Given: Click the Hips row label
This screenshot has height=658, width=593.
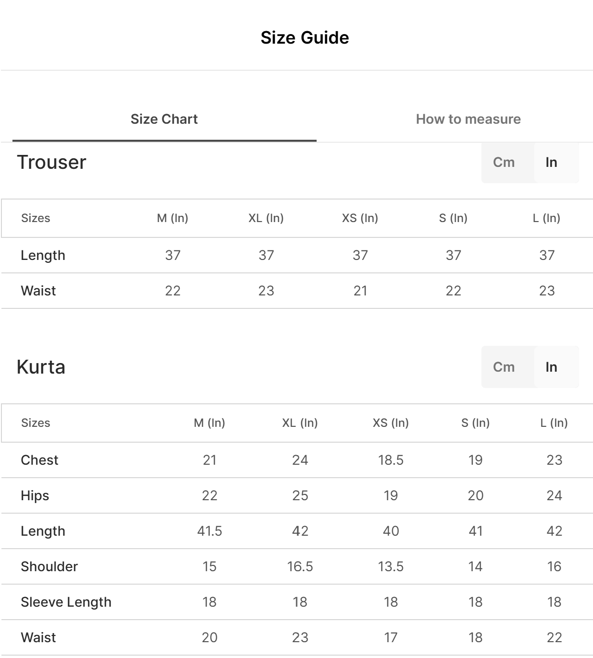Looking at the screenshot, I should point(35,495).
